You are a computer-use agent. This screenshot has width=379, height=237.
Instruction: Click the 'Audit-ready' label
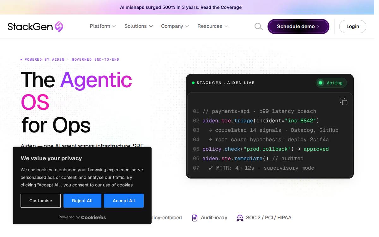pos(214,218)
